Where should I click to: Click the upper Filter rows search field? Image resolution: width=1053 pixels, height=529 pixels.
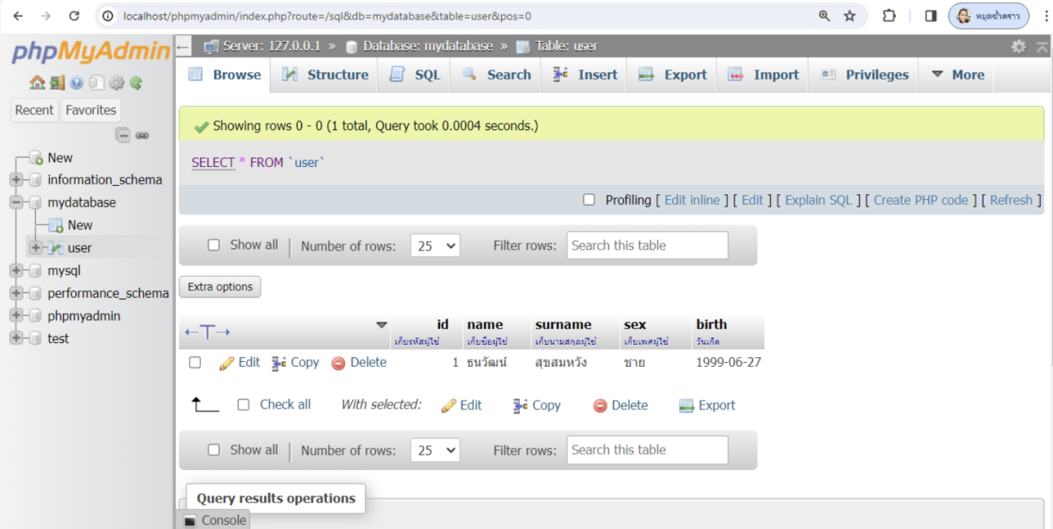click(x=647, y=246)
